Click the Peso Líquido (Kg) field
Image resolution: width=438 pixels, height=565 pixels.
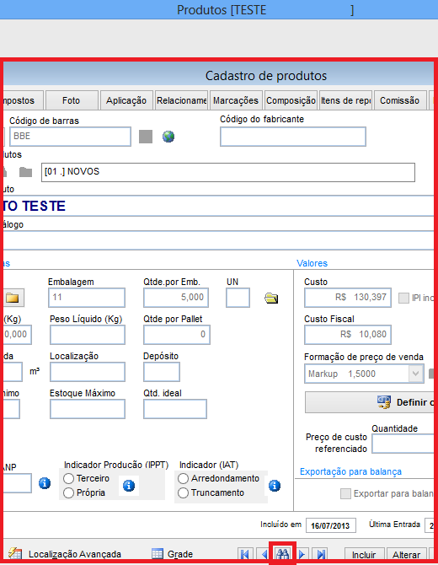[88, 335]
